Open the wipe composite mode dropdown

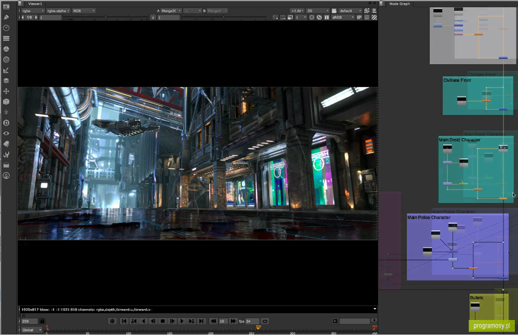192,11
